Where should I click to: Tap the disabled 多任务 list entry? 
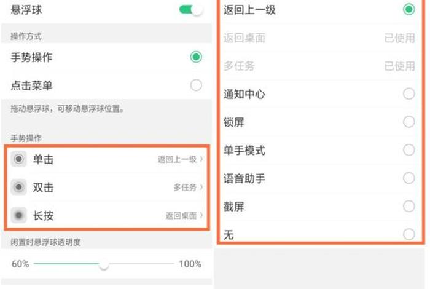tap(238, 66)
